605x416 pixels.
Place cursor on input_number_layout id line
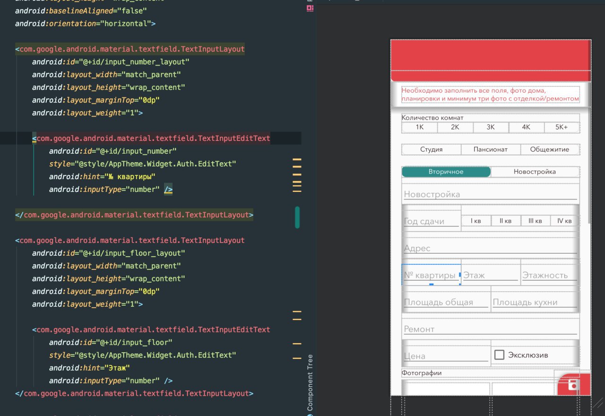click(x=111, y=62)
